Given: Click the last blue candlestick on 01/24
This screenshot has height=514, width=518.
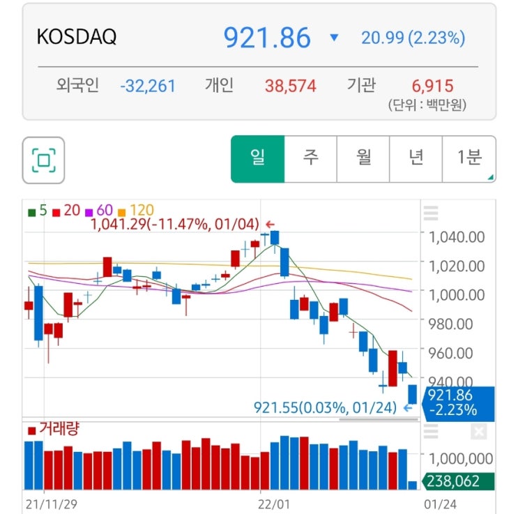Looking at the screenshot, I should pyautogui.click(x=412, y=394).
